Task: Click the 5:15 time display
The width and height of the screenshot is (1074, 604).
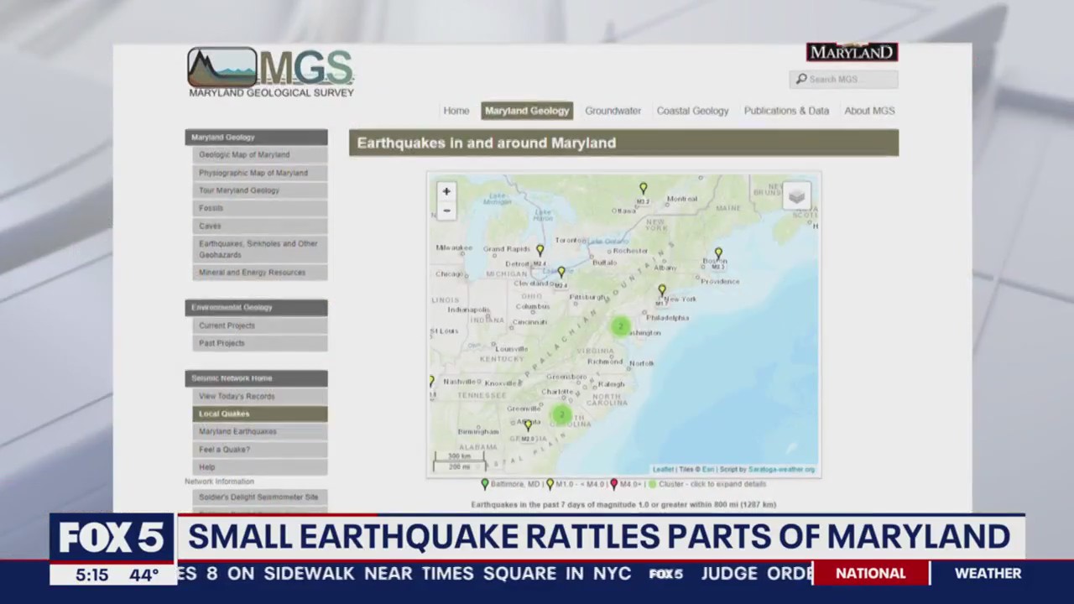Action: [x=91, y=575]
